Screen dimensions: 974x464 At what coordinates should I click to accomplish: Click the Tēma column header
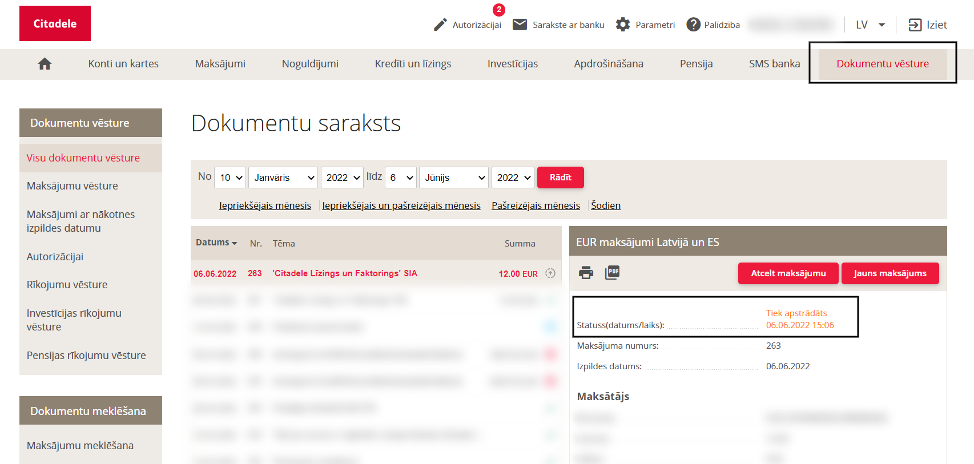[284, 244]
